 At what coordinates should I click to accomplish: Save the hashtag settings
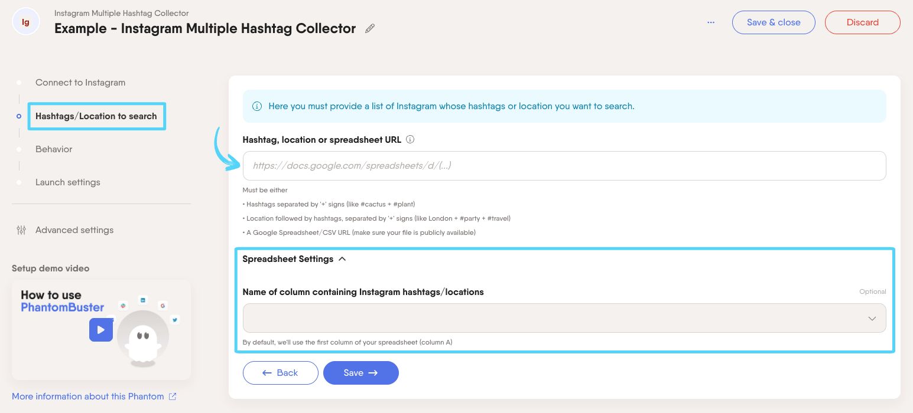pyautogui.click(x=360, y=373)
